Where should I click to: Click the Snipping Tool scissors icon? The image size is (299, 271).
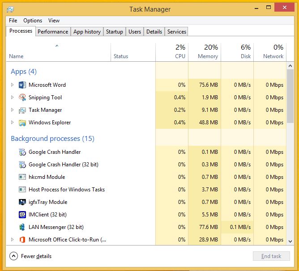[22, 97]
